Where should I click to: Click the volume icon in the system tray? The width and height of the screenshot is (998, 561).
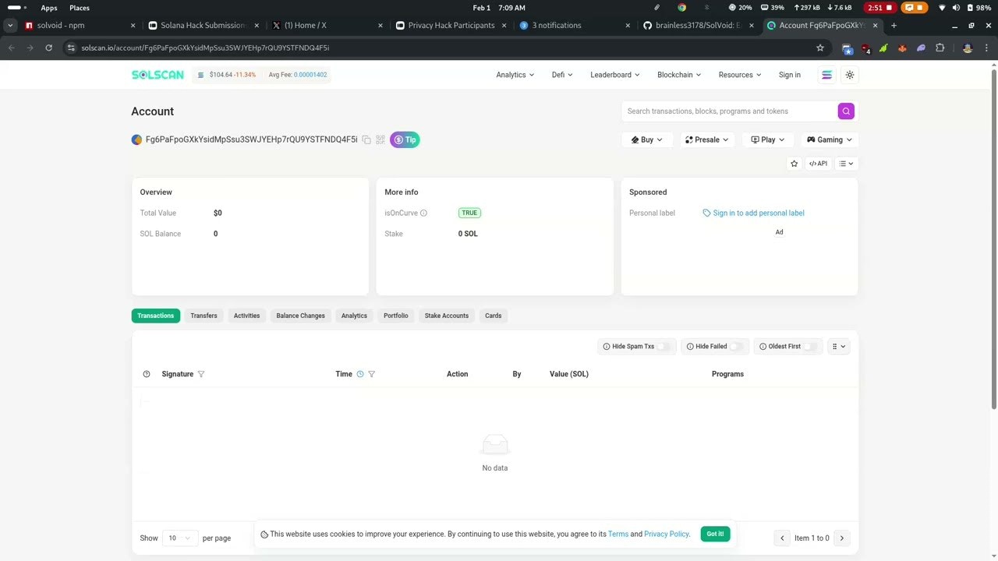[x=956, y=7]
